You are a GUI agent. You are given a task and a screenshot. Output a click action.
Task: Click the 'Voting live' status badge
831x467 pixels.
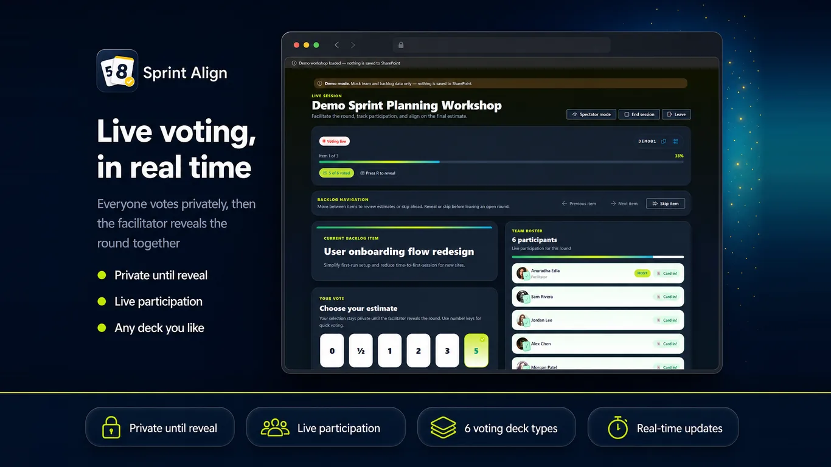coord(335,141)
